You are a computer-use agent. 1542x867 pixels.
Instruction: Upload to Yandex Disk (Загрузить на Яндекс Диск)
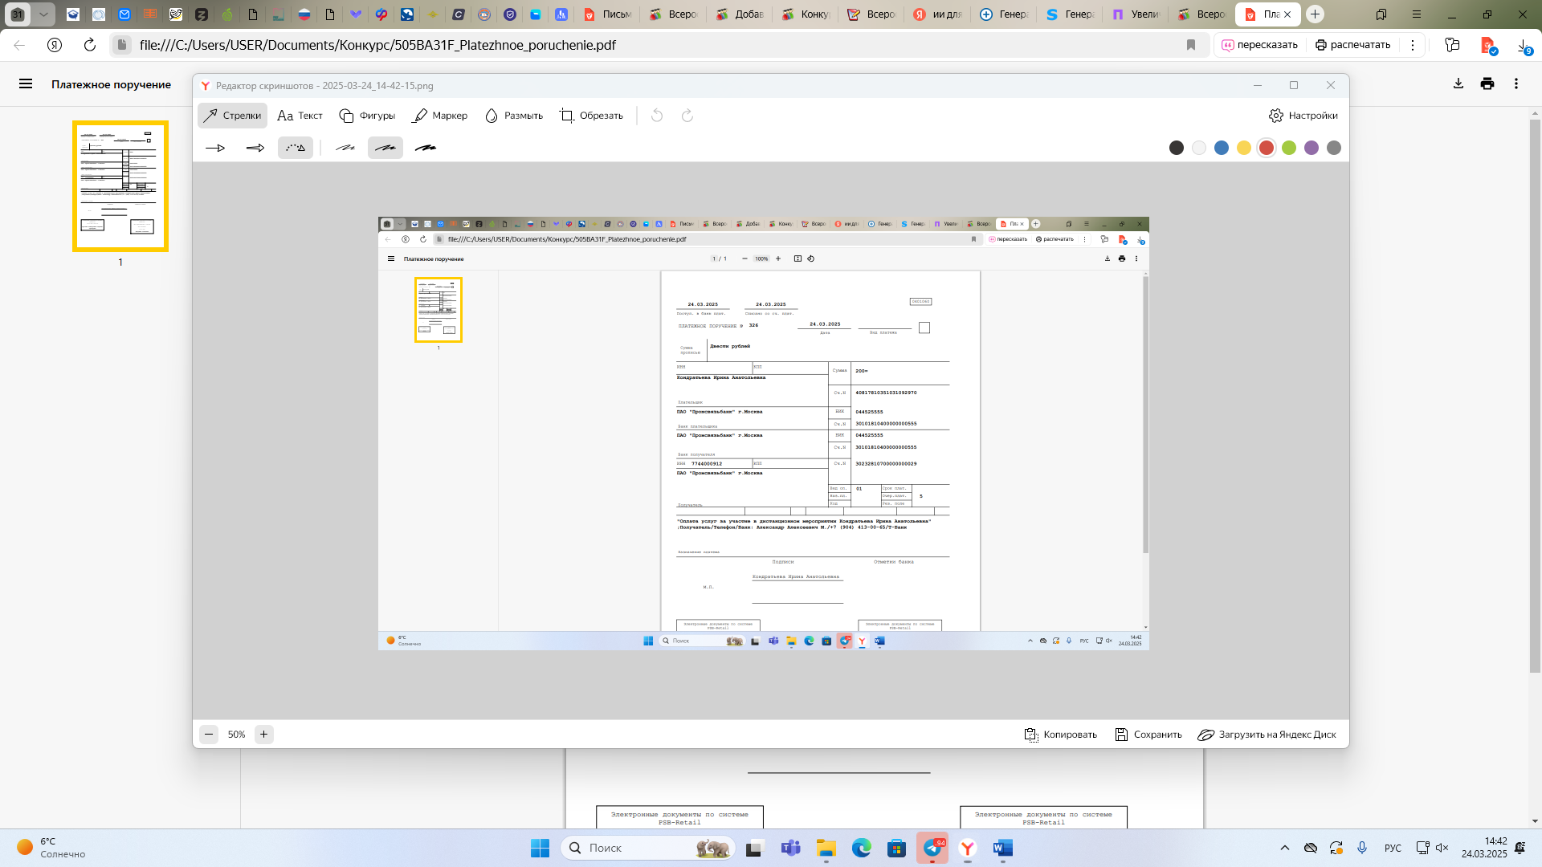coord(1267,735)
